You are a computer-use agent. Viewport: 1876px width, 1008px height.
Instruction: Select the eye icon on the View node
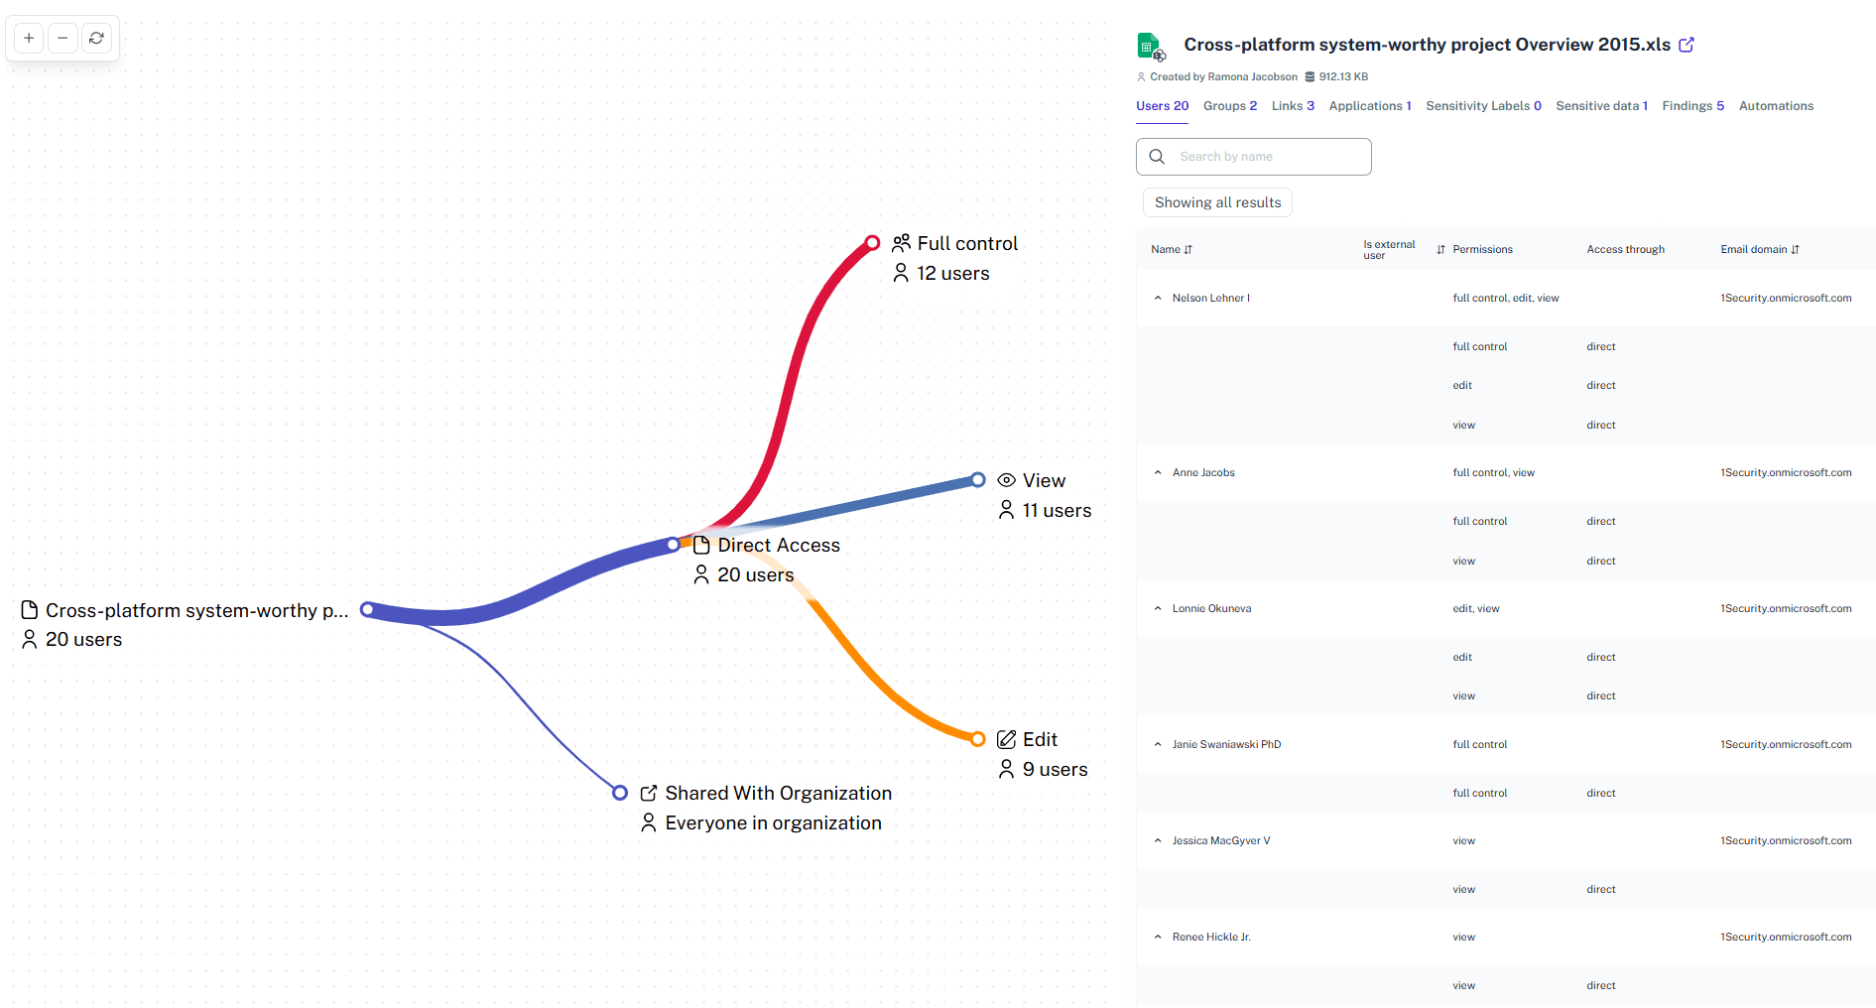[x=1007, y=479]
